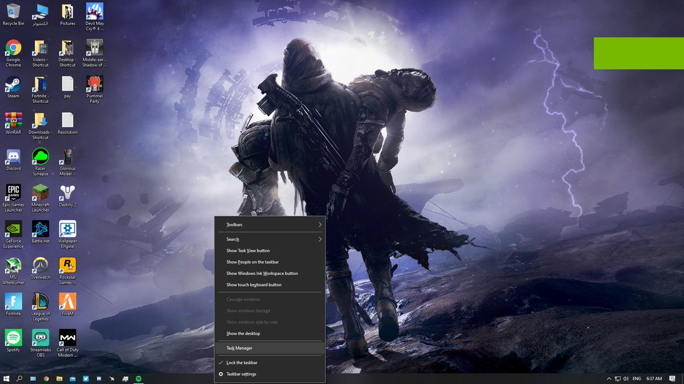The width and height of the screenshot is (684, 384).
Task: Open File Explorer from the taskbar
Action: point(59,378)
